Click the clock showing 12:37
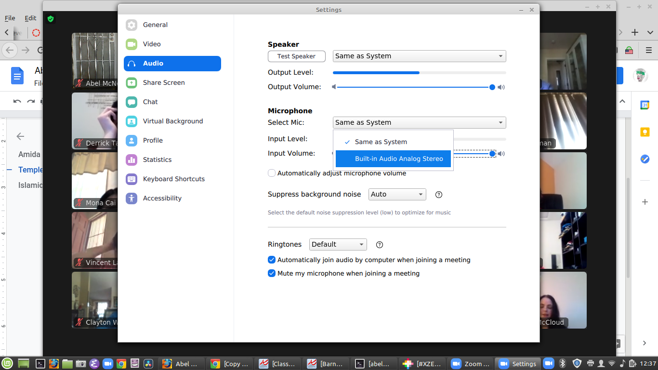The height and width of the screenshot is (370, 658). 648,363
